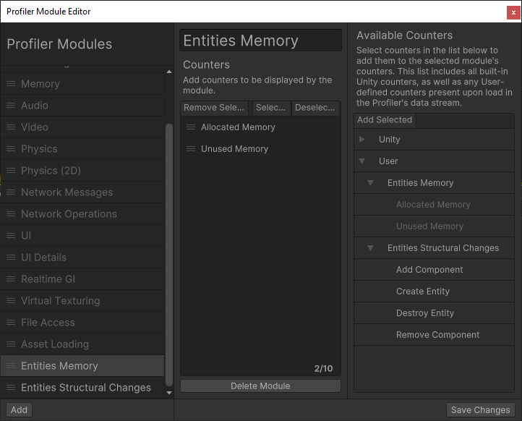Click the drag handle icon beside Asset Loading
This screenshot has height=421, width=522.
tap(11, 344)
